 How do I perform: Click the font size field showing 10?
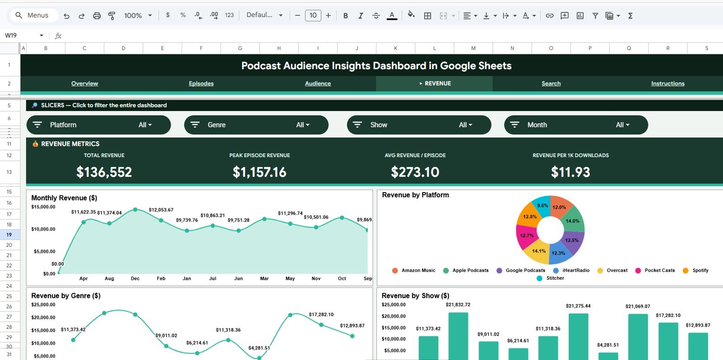(313, 15)
